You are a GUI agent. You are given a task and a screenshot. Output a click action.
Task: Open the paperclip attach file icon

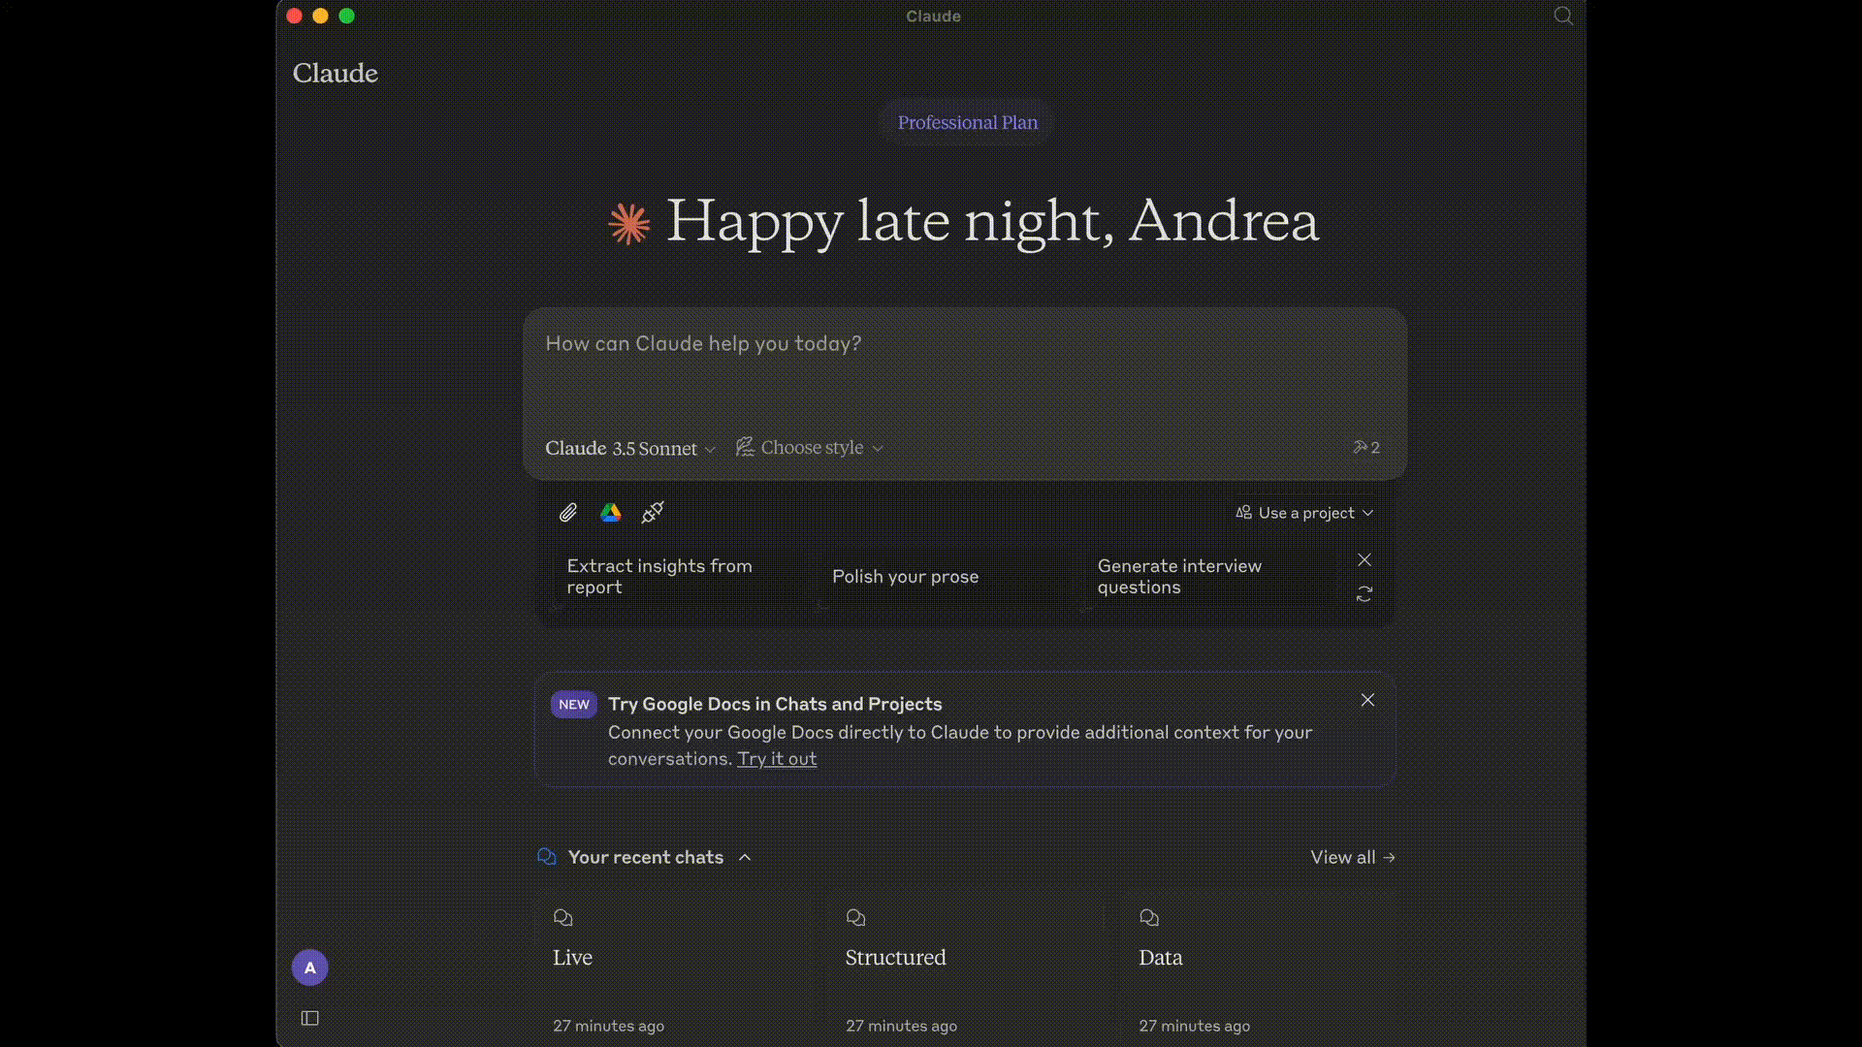[568, 513]
